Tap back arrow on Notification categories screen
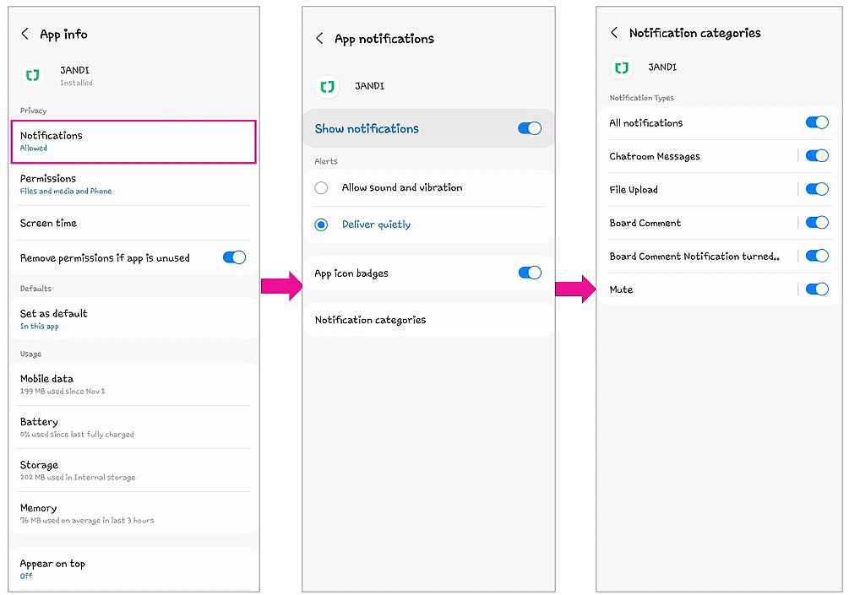Viewport: 849px width, 595px height. (614, 33)
